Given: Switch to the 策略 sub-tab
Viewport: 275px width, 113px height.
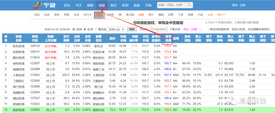Looking at the screenshot, I should tap(66, 15).
